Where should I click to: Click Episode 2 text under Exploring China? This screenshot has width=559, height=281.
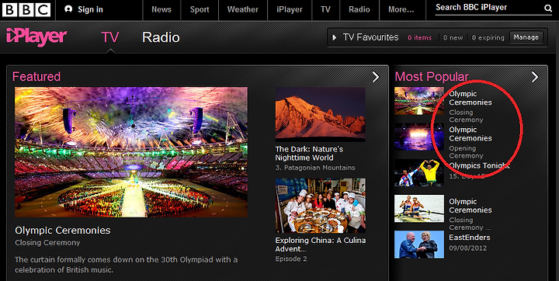pyautogui.click(x=291, y=259)
